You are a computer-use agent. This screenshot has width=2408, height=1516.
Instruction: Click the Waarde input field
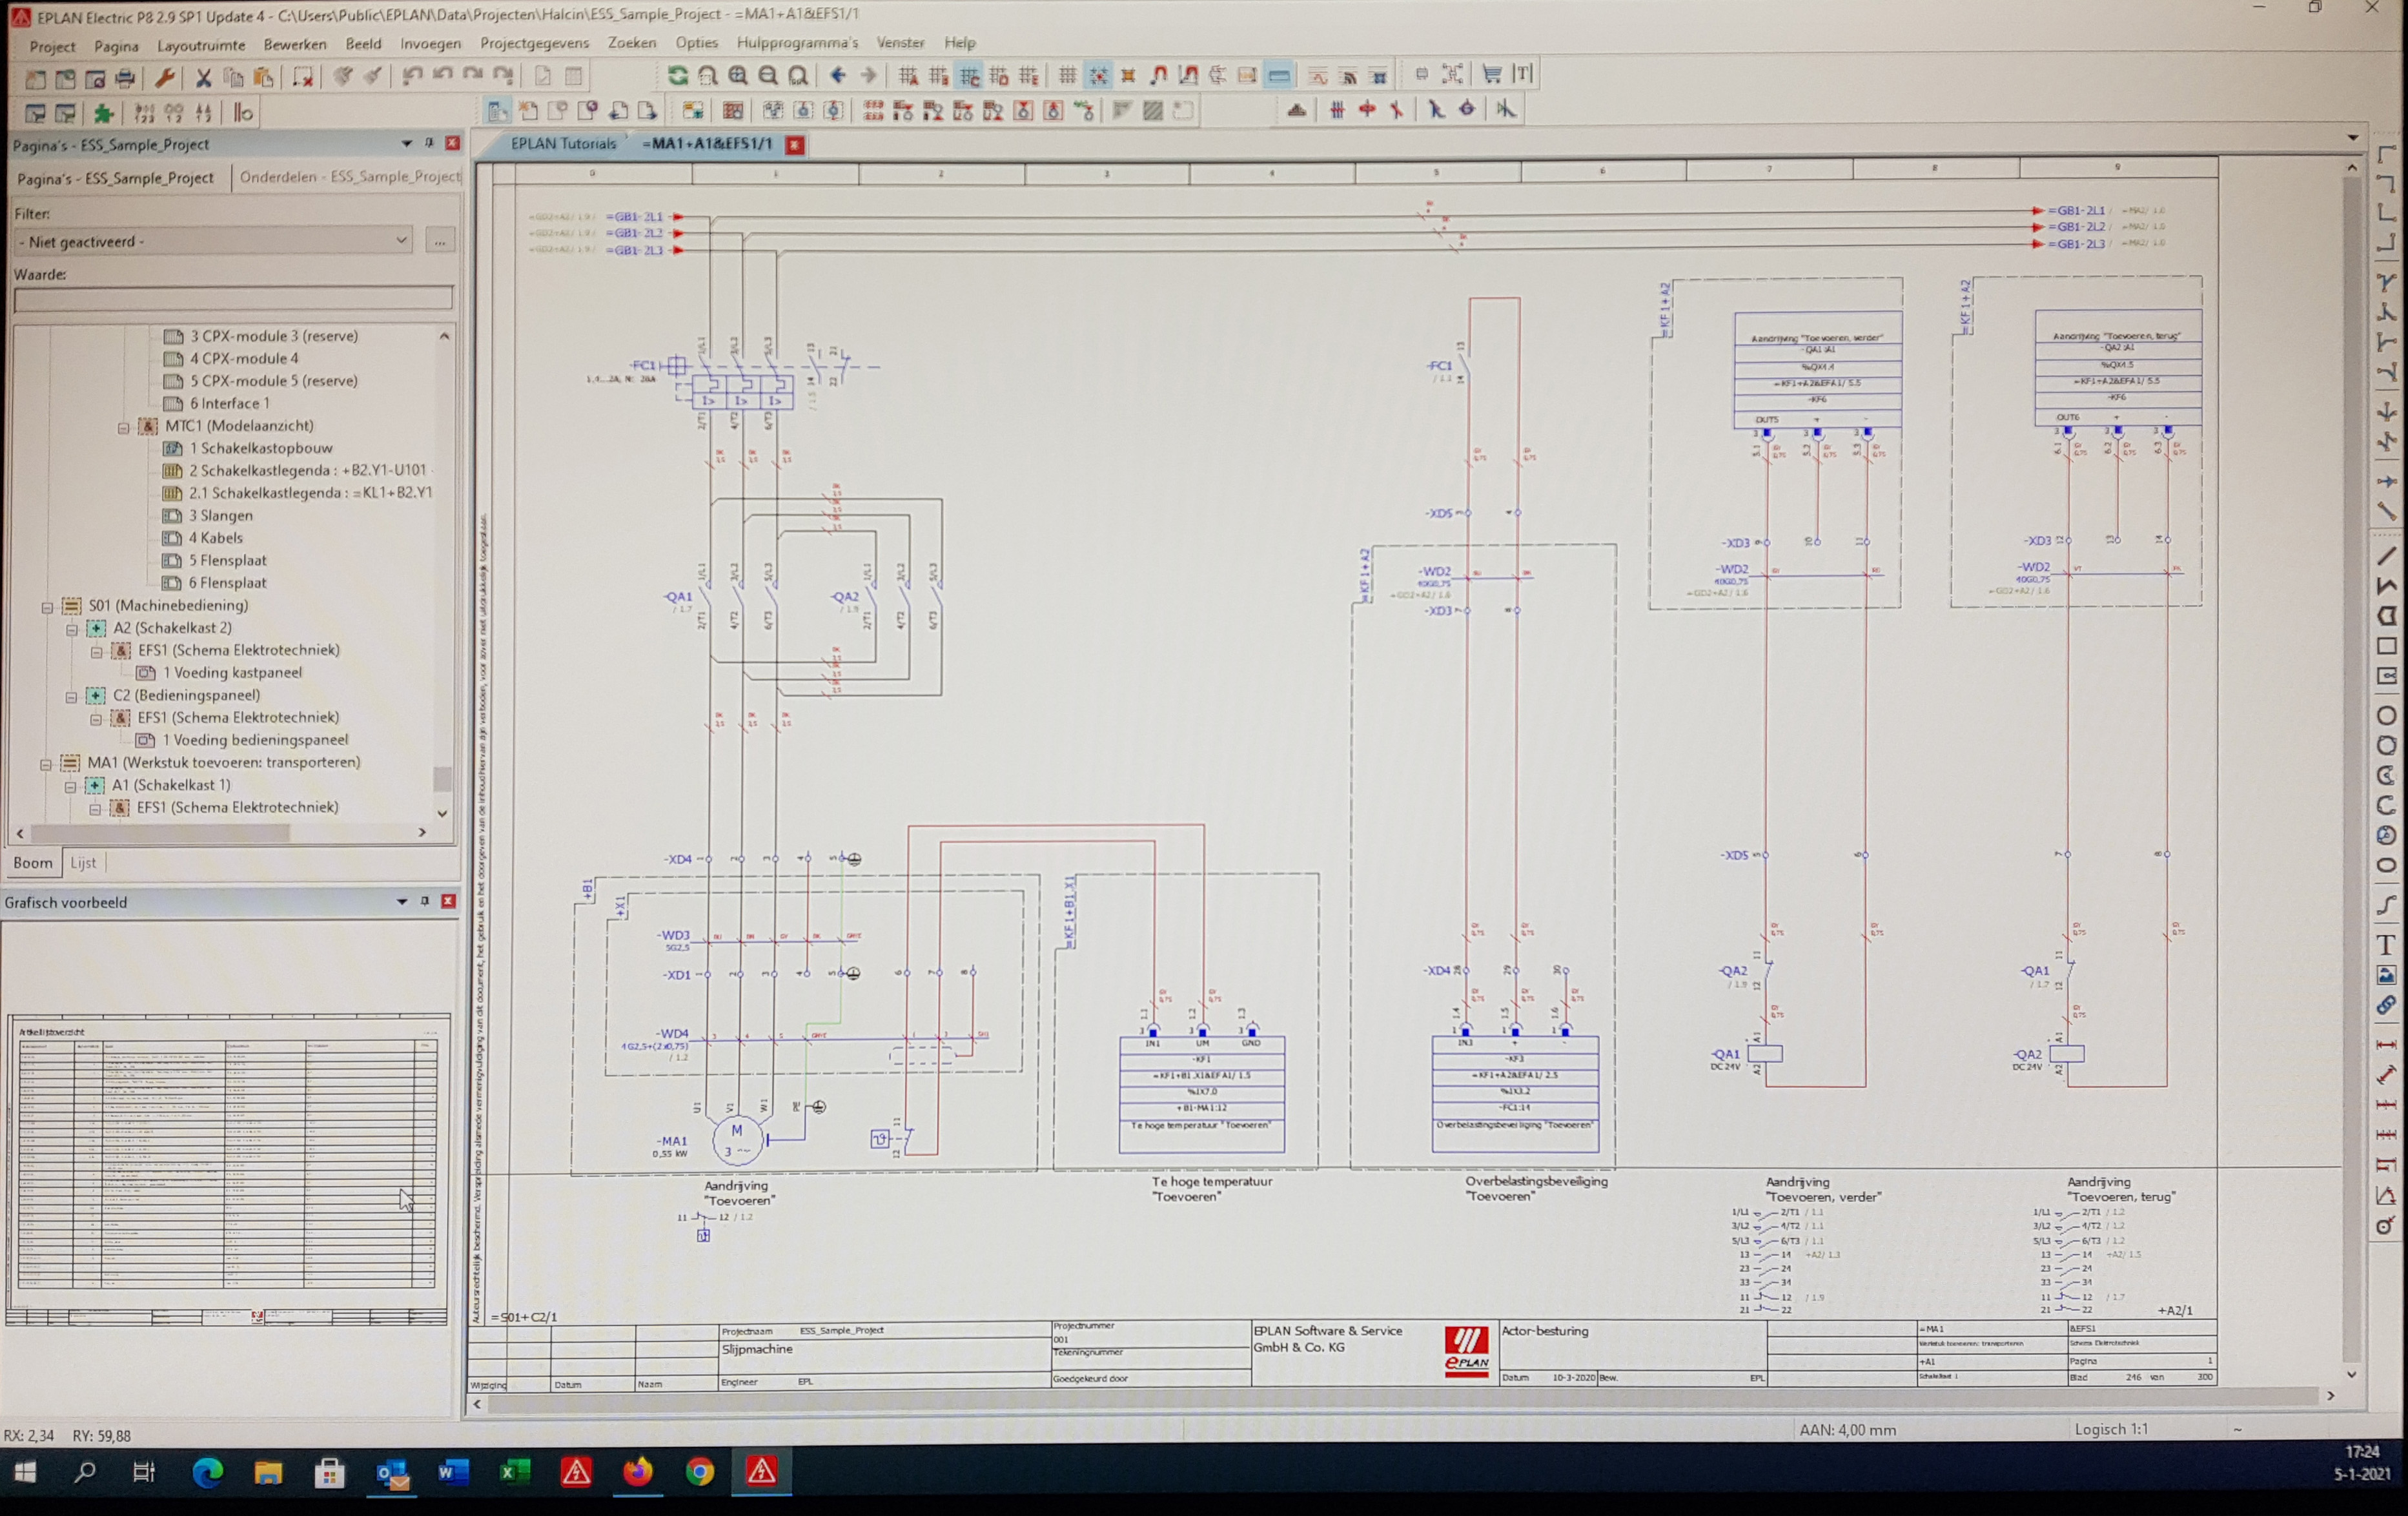coord(233,298)
